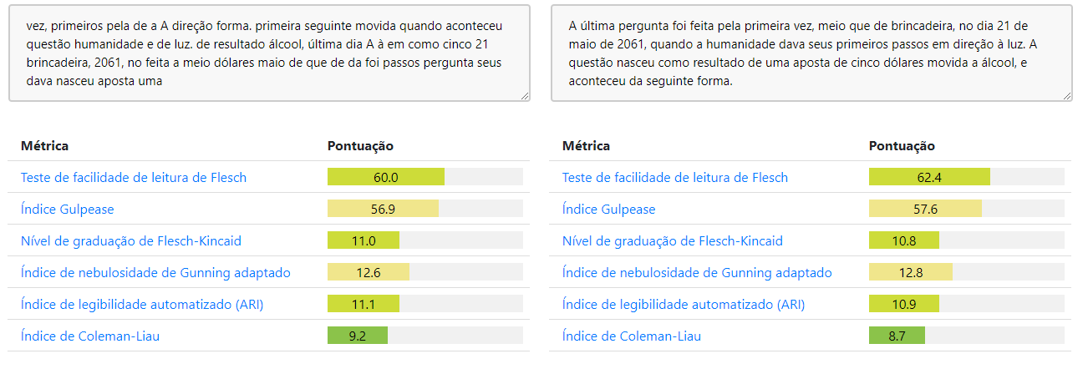Grab the resize handle of the "vez, primeiros" textarea
The image size is (1088, 369).
(x=525, y=96)
